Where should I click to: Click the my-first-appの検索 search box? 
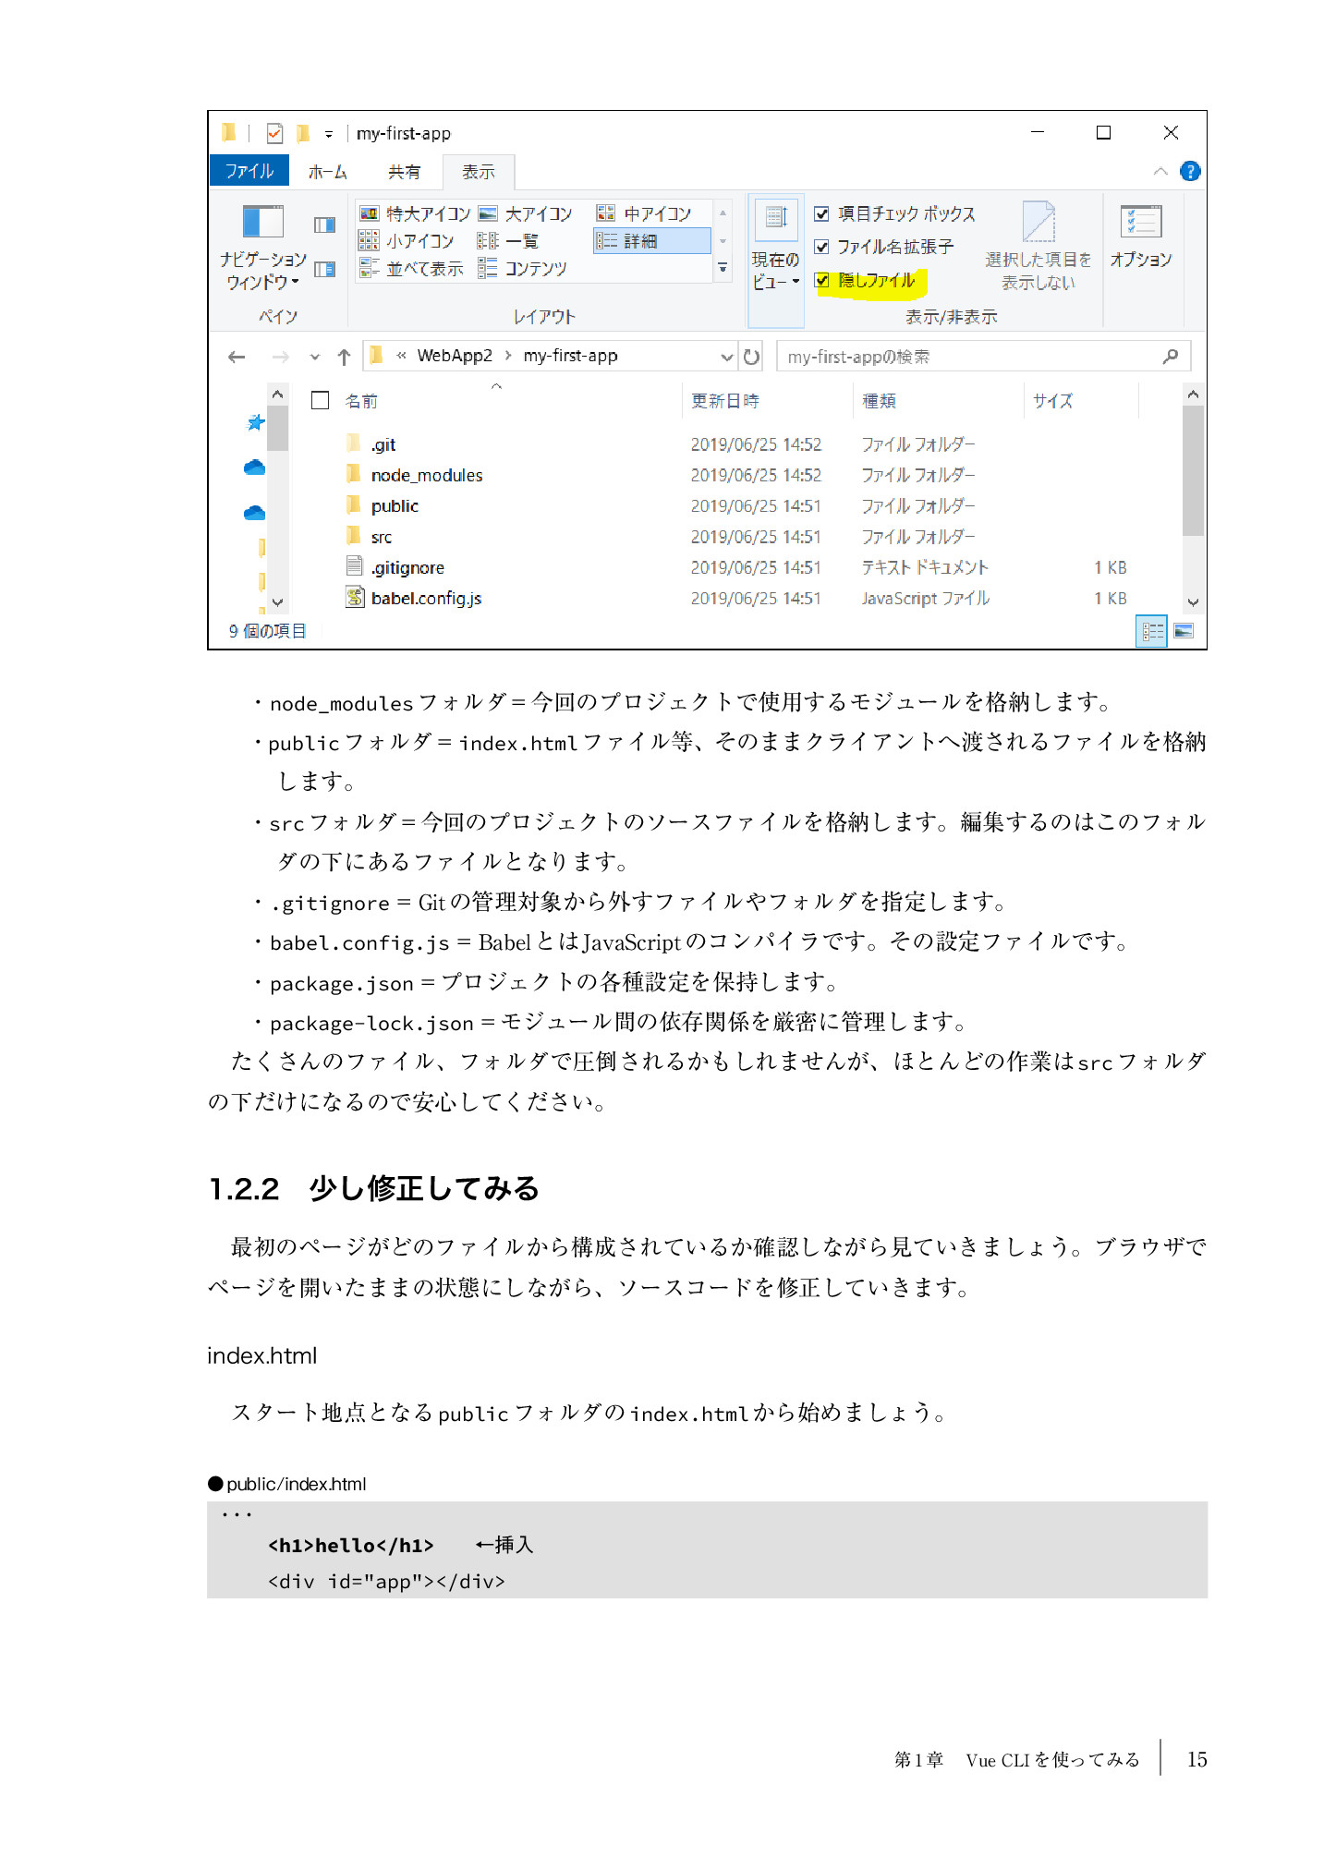(984, 357)
